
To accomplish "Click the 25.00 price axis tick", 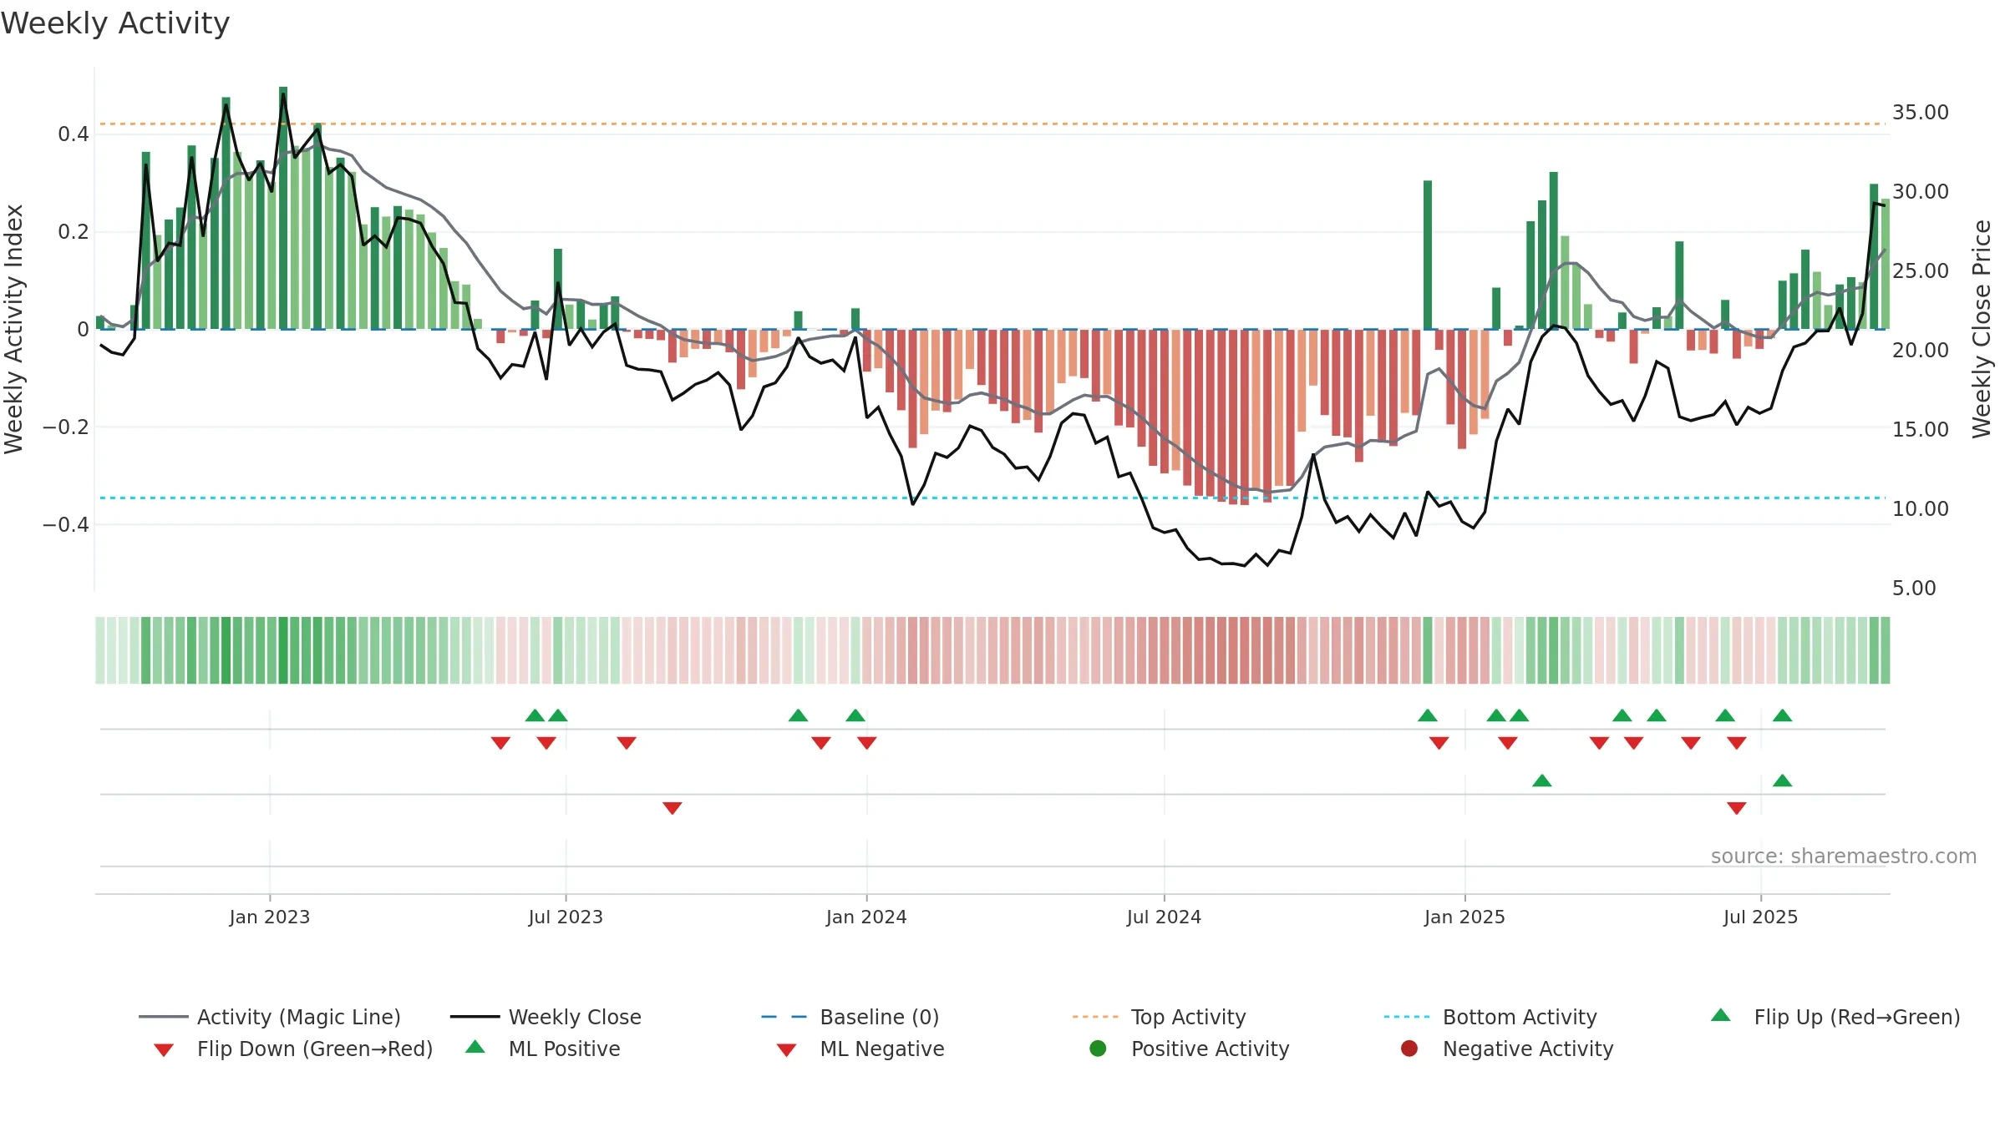I will 1921,271.
